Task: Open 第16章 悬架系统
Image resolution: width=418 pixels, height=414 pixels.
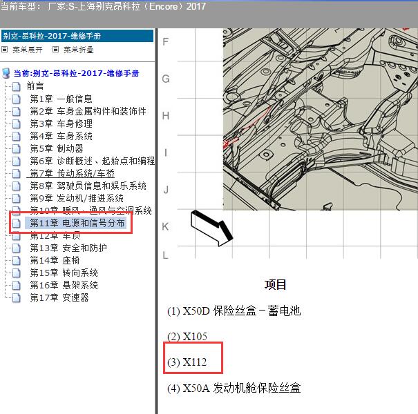Action: pyautogui.click(x=64, y=286)
